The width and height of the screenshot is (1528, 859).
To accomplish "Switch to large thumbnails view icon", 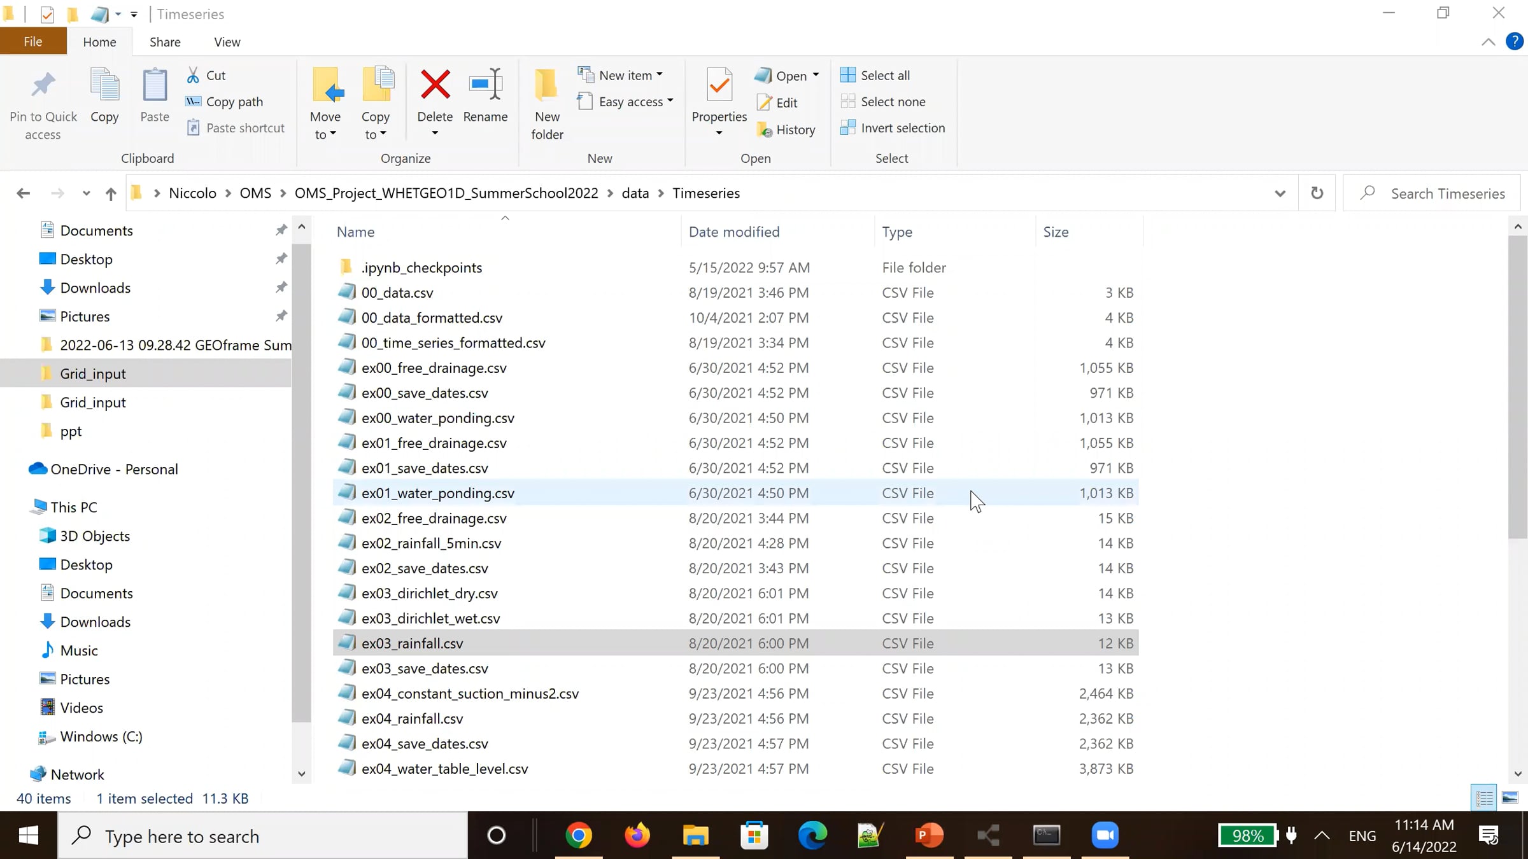I will [1510, 797].
